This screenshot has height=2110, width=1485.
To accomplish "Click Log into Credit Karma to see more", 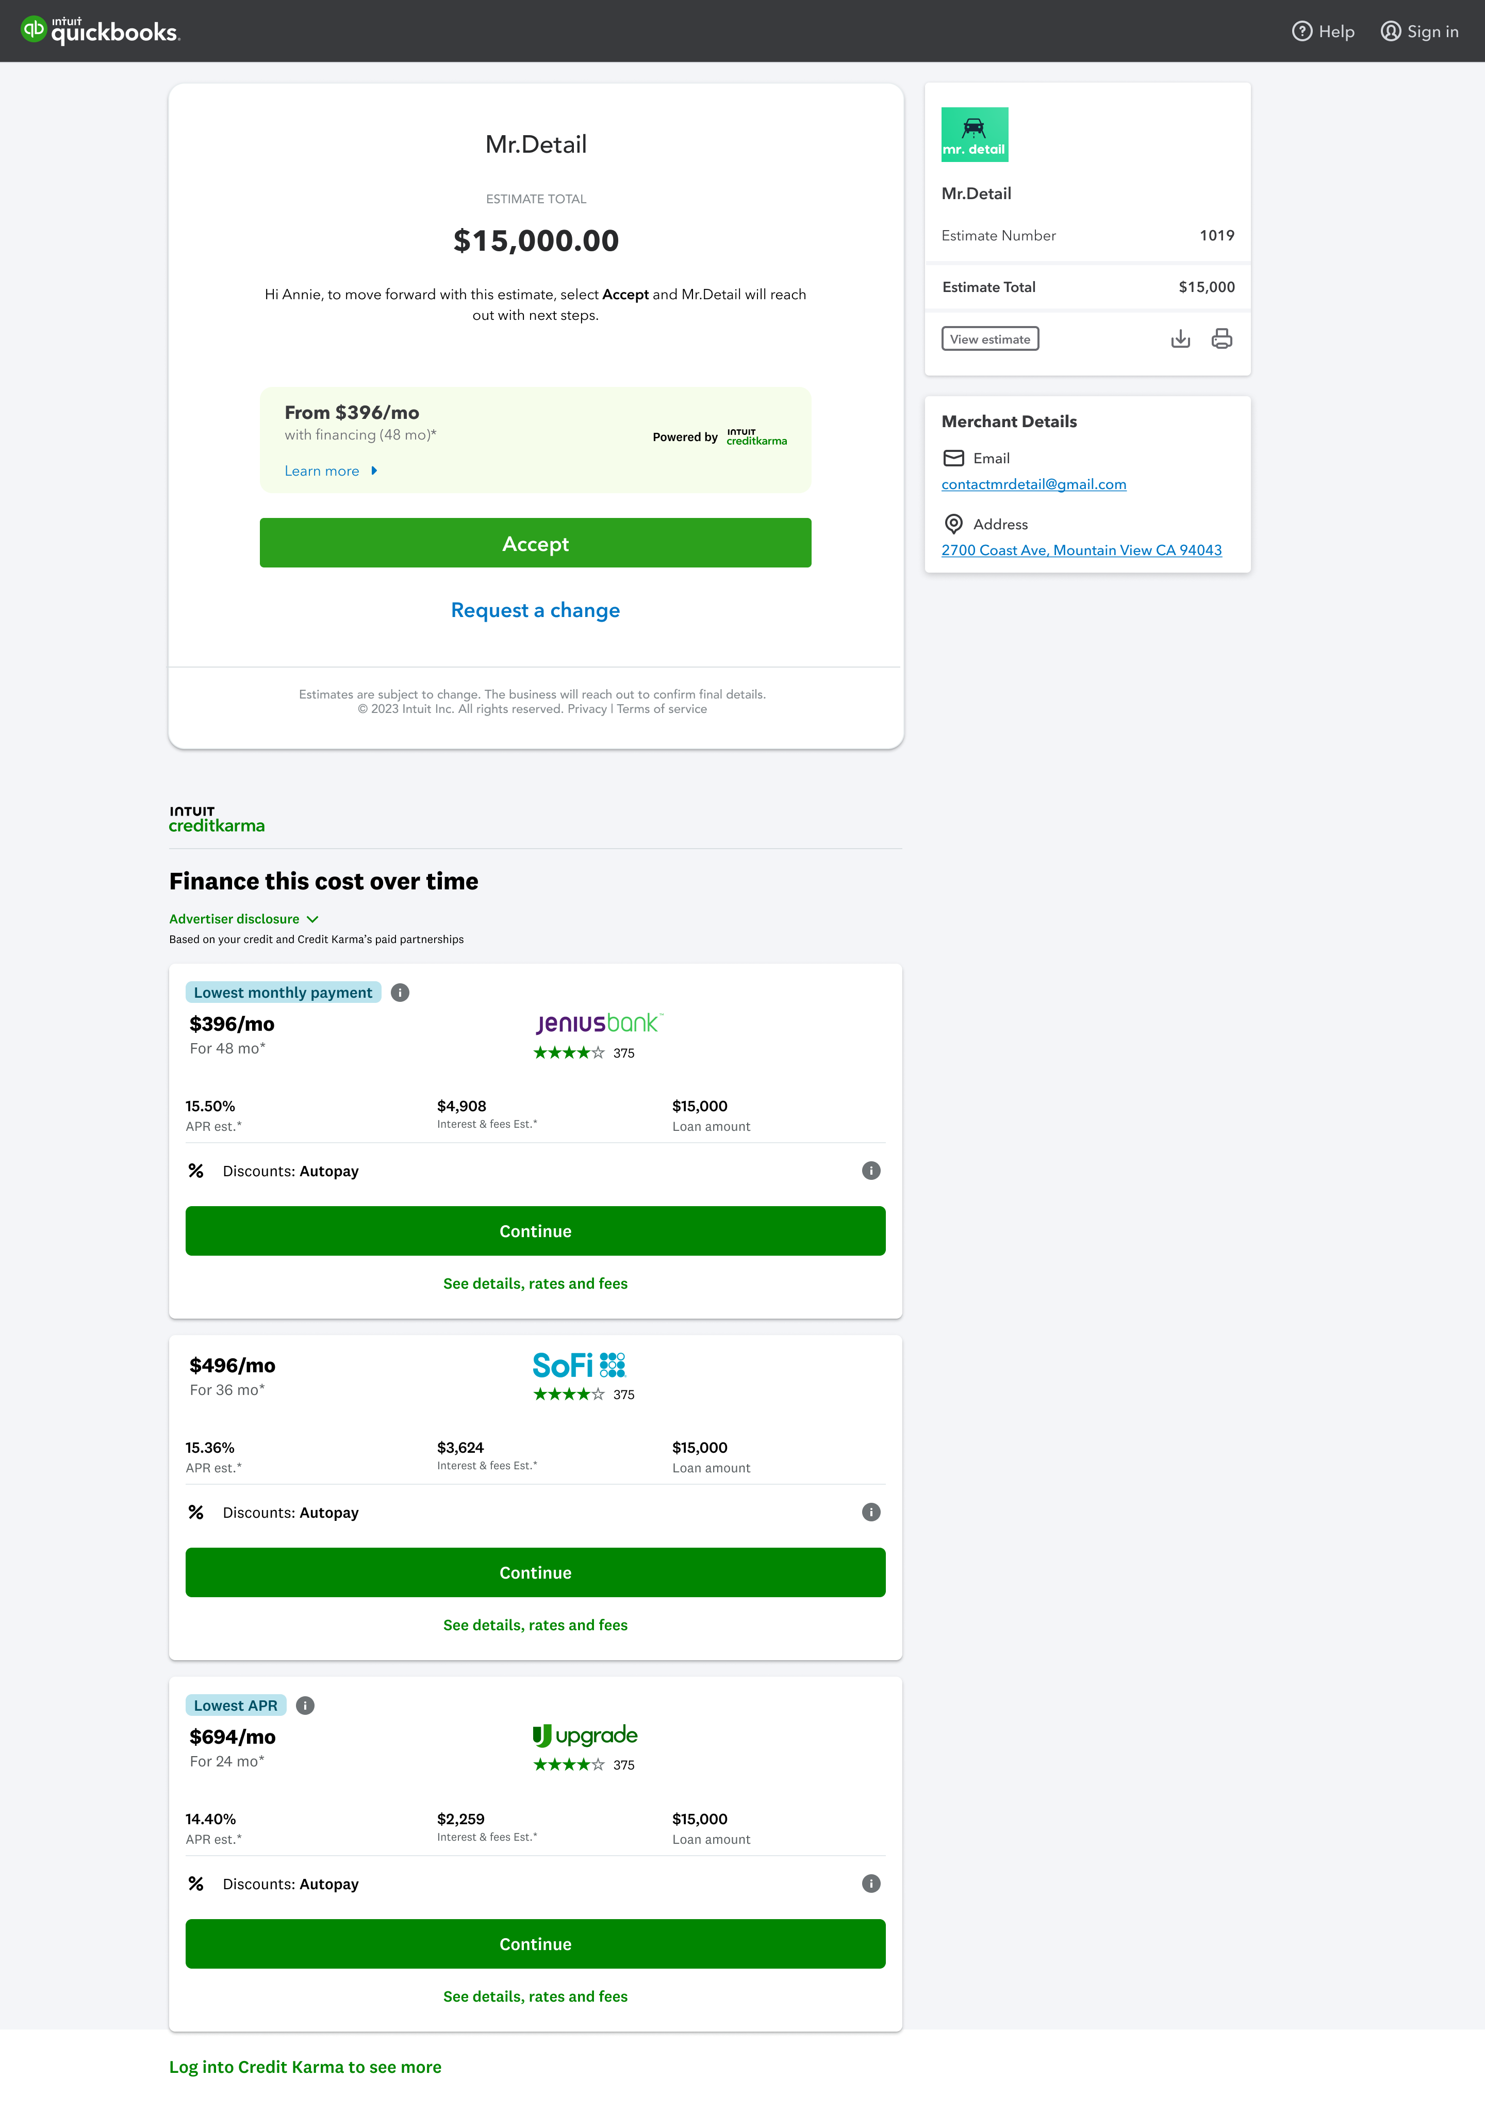I will click(305, 2067).
